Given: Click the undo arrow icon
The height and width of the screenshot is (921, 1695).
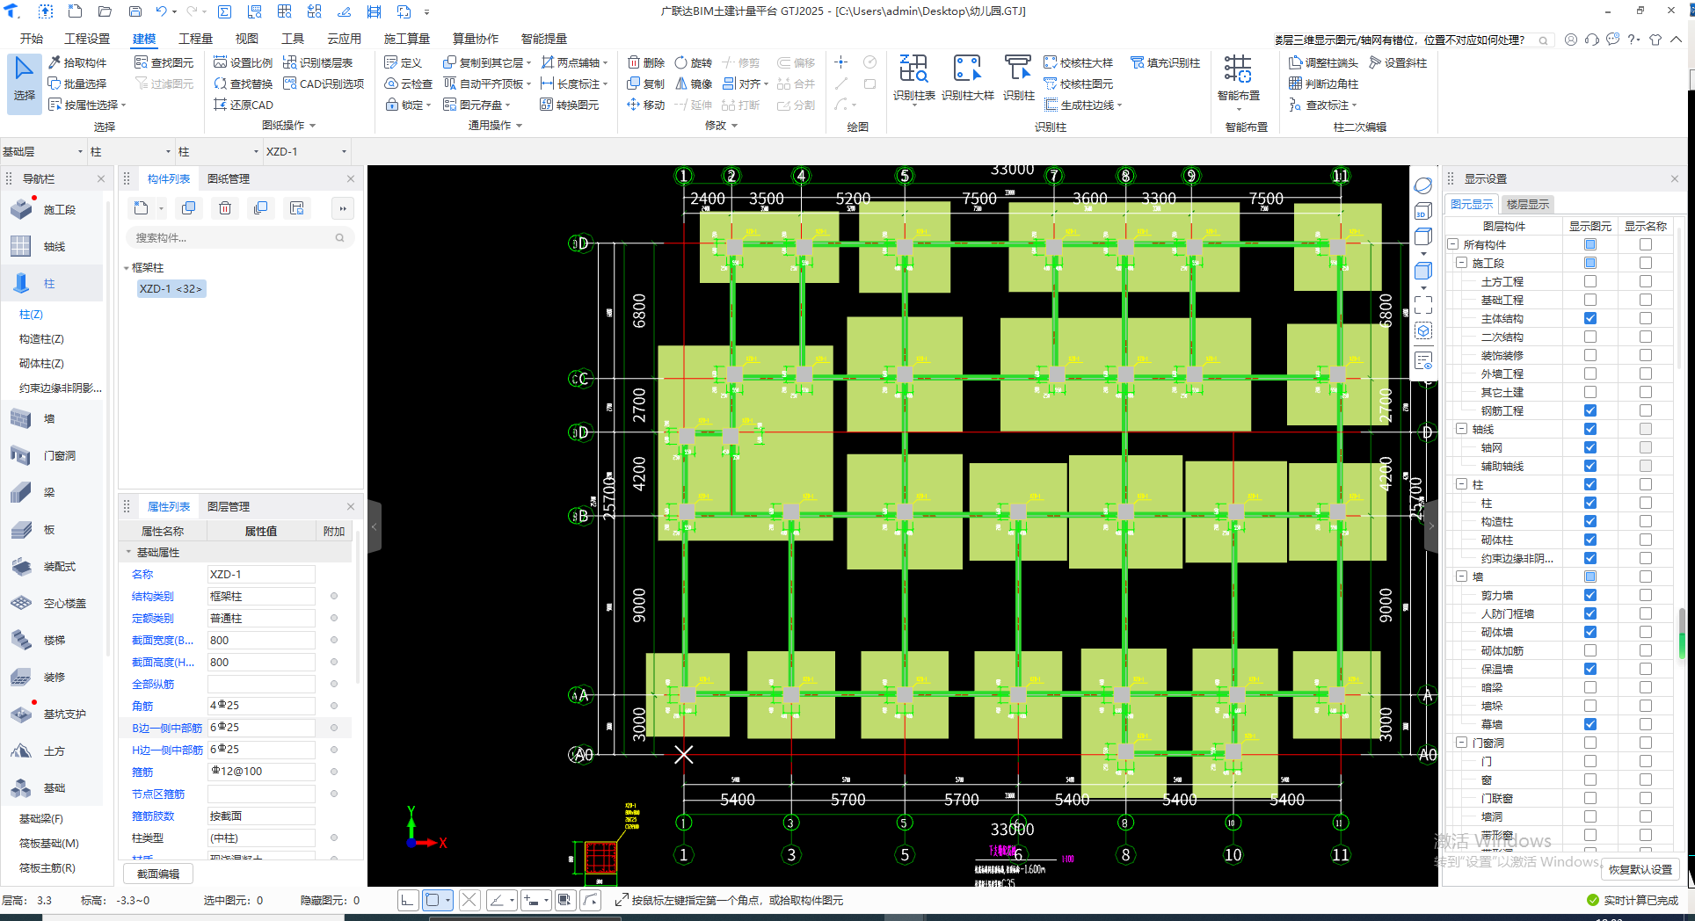Looking at the screenshot, I should pyautogui.click(x=161, y=11).
